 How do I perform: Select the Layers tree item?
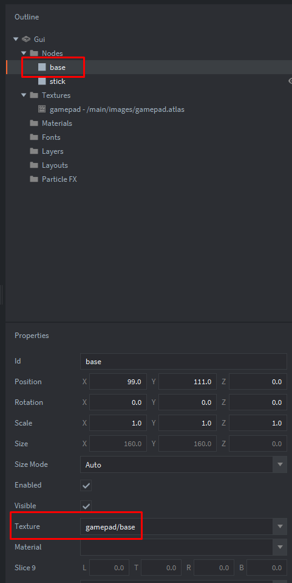pyautogui.click(x=52, y=151)
